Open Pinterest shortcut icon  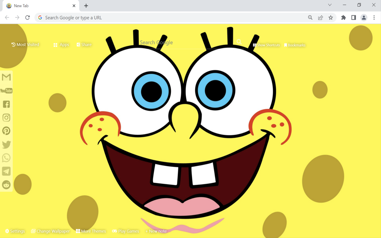coord(6,131)
